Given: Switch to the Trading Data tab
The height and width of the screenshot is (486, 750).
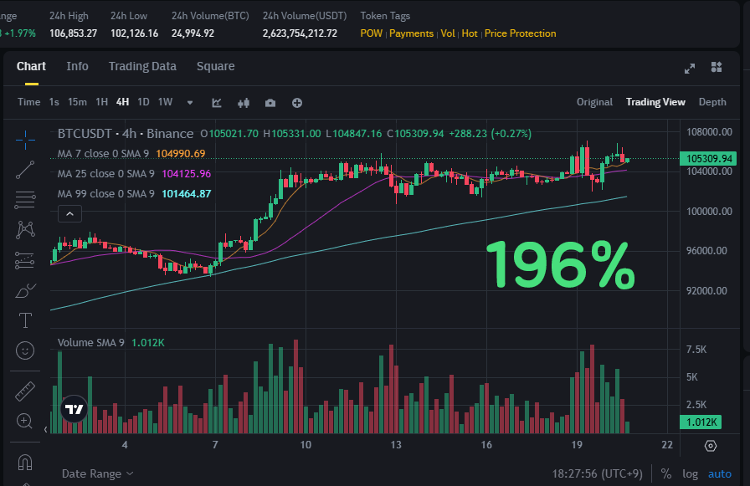Looking at the screenshot, I should (x=142, y=66).
